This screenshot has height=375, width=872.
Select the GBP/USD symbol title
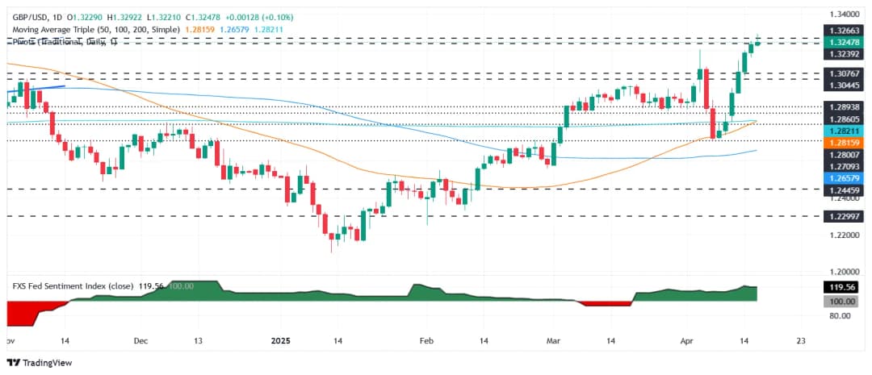coord(31,17)
